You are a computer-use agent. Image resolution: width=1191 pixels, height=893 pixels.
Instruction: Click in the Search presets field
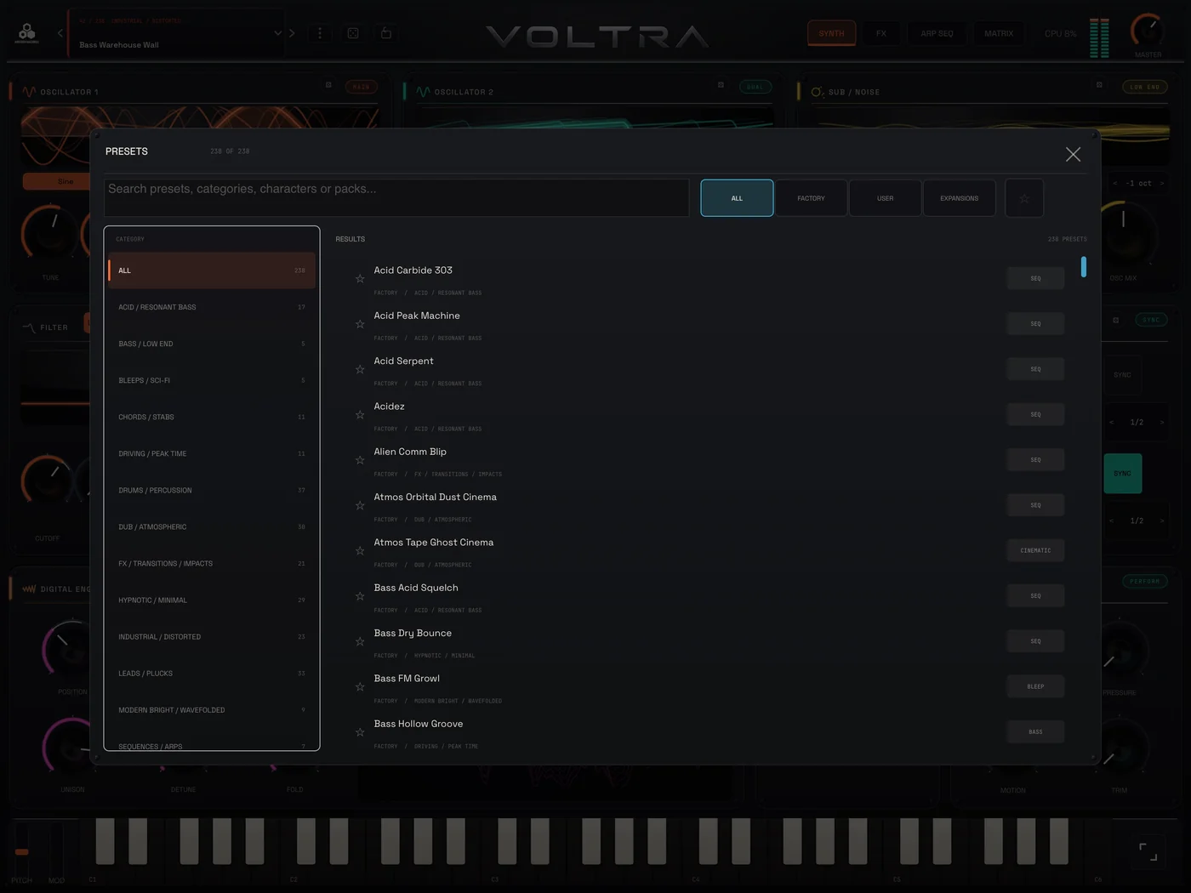[x=396, y=197]
